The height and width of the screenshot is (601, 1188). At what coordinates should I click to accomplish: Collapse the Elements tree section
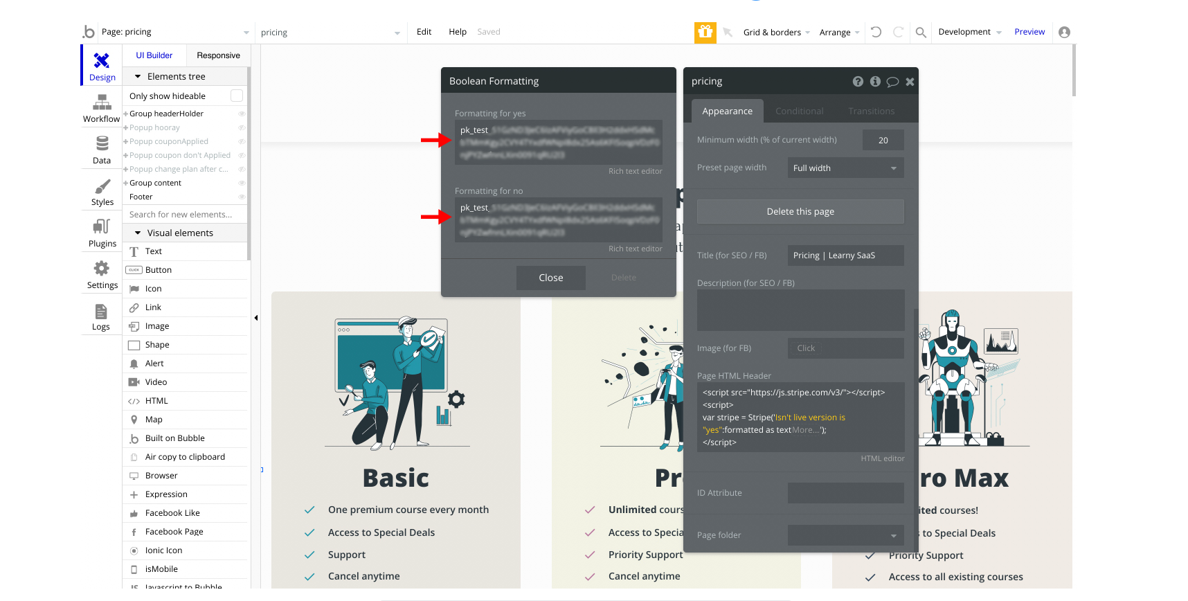[138, 77]
